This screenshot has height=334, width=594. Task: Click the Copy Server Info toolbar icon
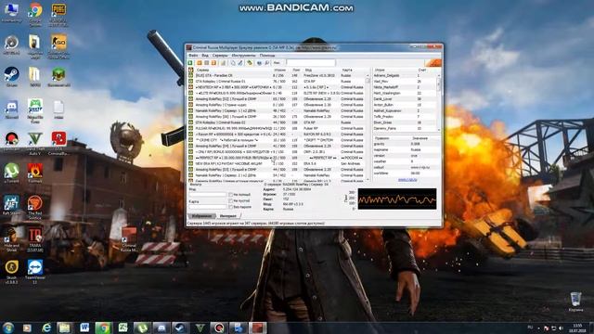(x=233, y=63)
